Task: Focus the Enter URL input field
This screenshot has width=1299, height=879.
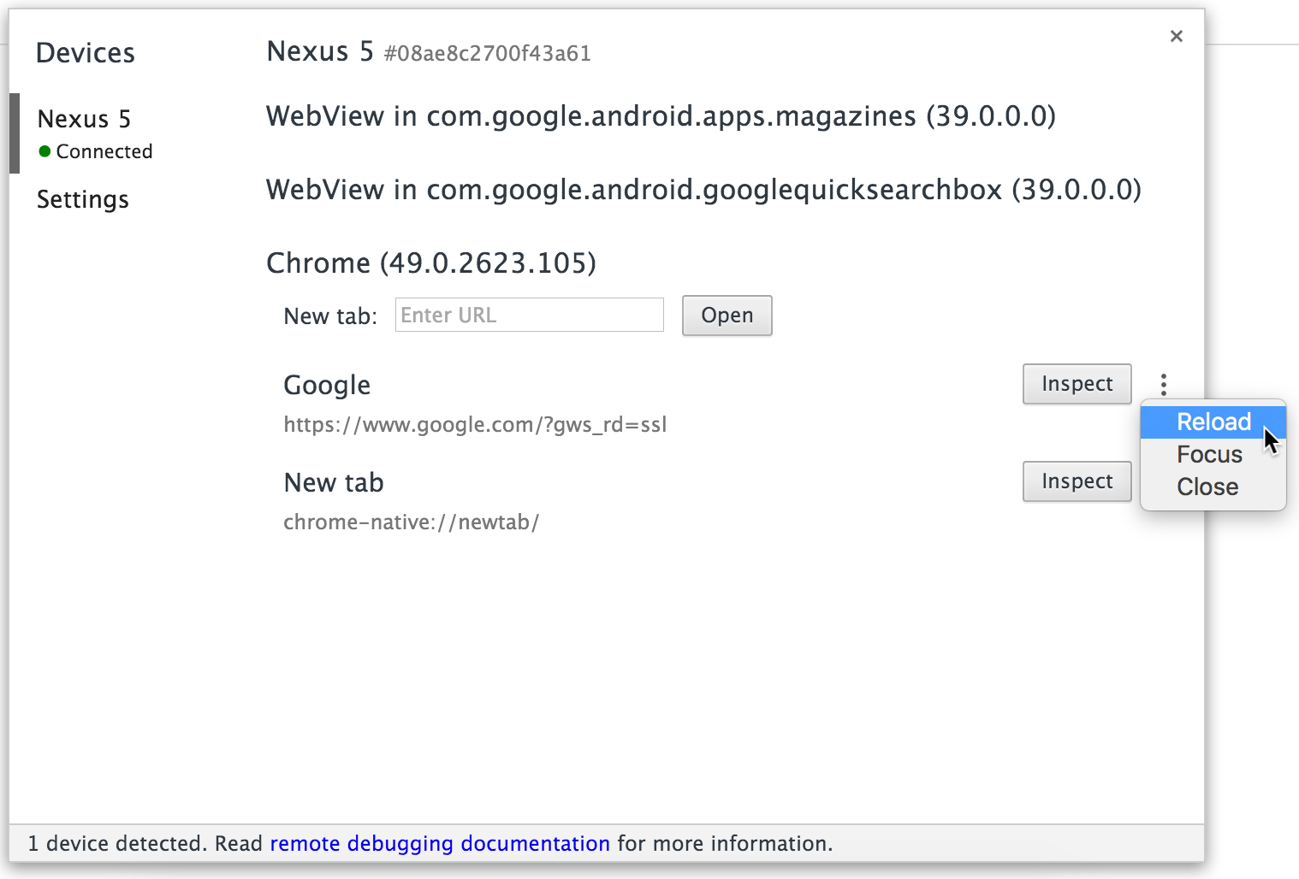Action: pos(530,315)
